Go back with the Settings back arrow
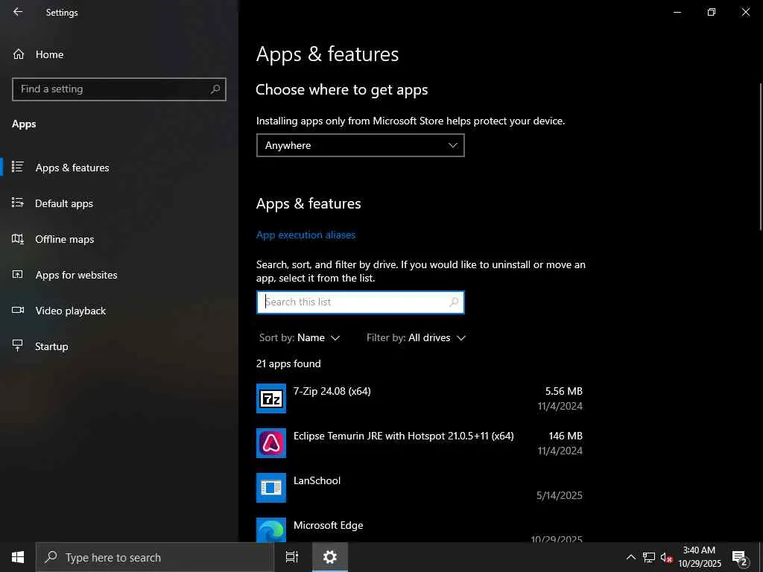Image resolution: width=763 pixels, height=572 pixels. 18,12
